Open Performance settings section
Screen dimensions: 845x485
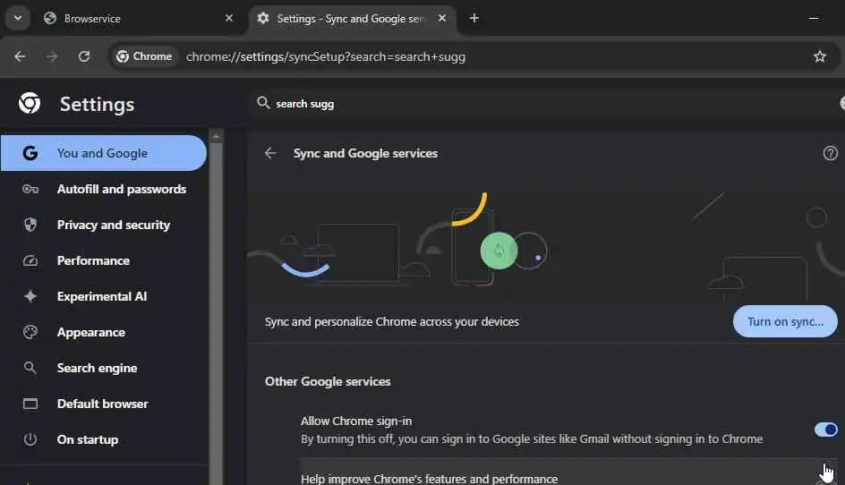(x=104, y=260)
